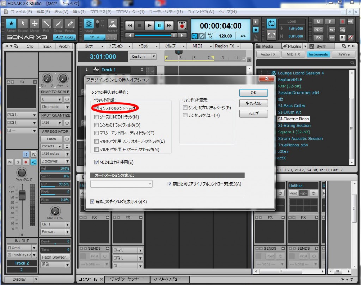Uncheck 毎回このダイアログを表示する(K)
Viewport: 361px width, 285px height.
(x=92, y=202)
